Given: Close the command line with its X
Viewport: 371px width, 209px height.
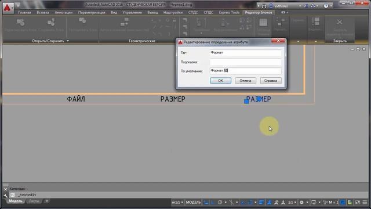Looking at the screenshot, I should pos(5,189).
